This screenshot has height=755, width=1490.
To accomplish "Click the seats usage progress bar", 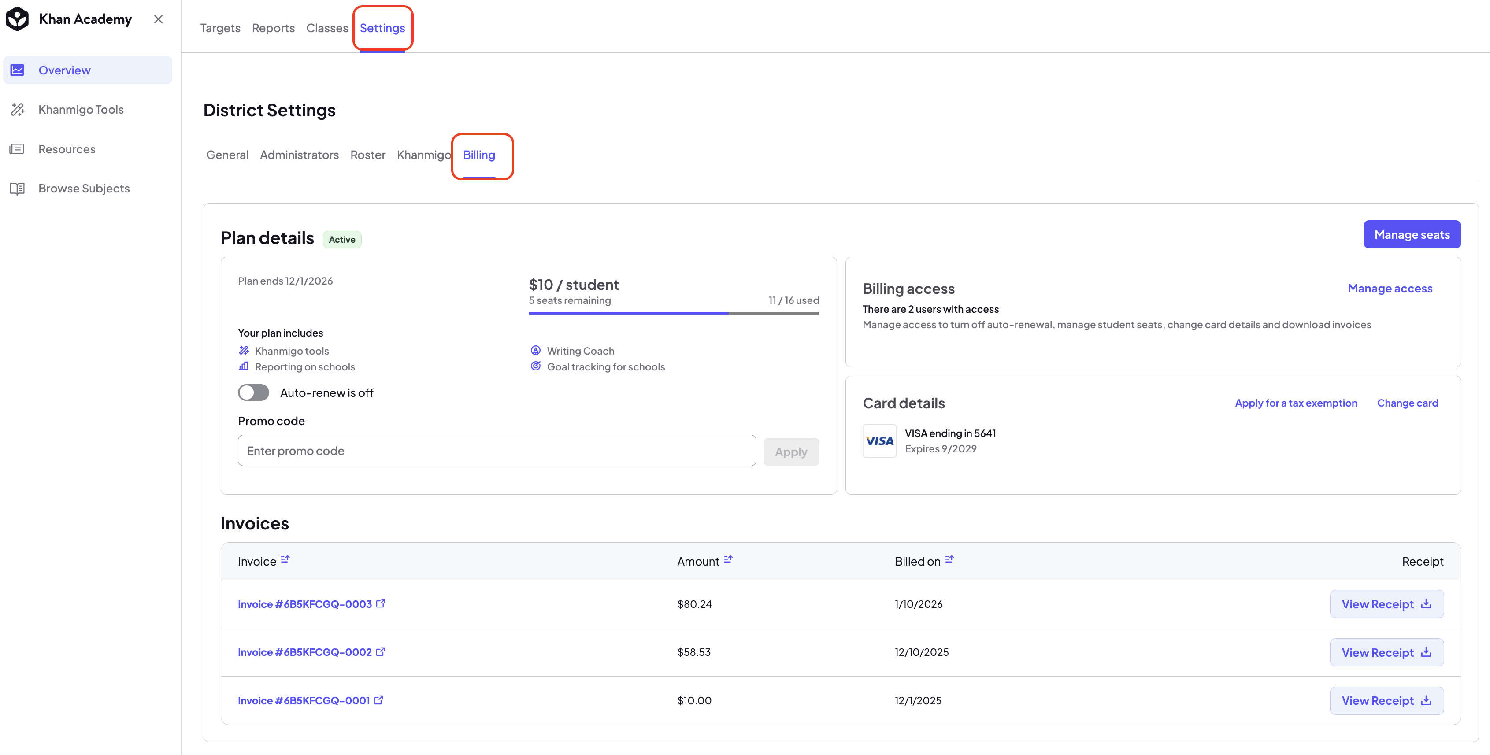I will pos(674,313).
